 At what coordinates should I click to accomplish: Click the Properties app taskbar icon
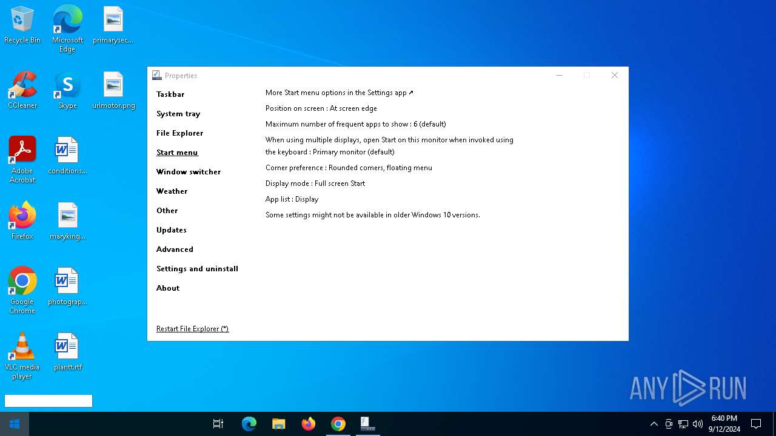[368, 424]
